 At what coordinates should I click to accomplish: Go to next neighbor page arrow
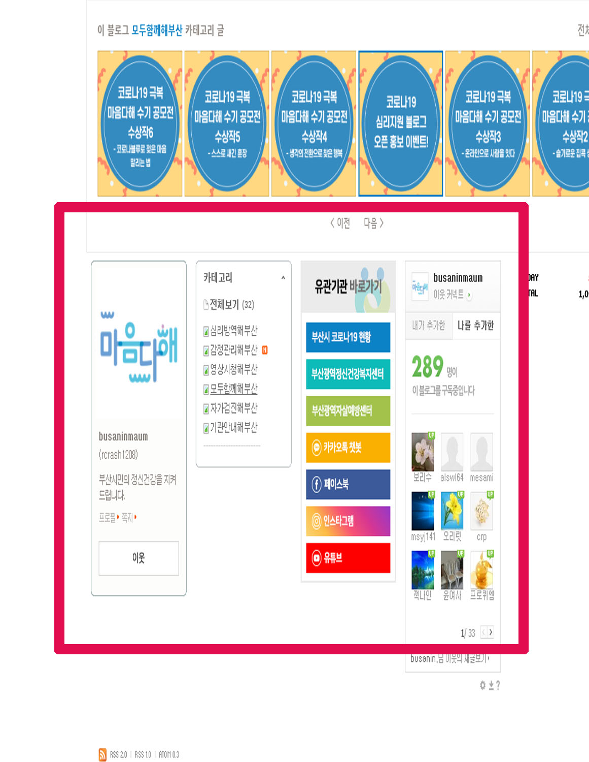coord(491,632)
